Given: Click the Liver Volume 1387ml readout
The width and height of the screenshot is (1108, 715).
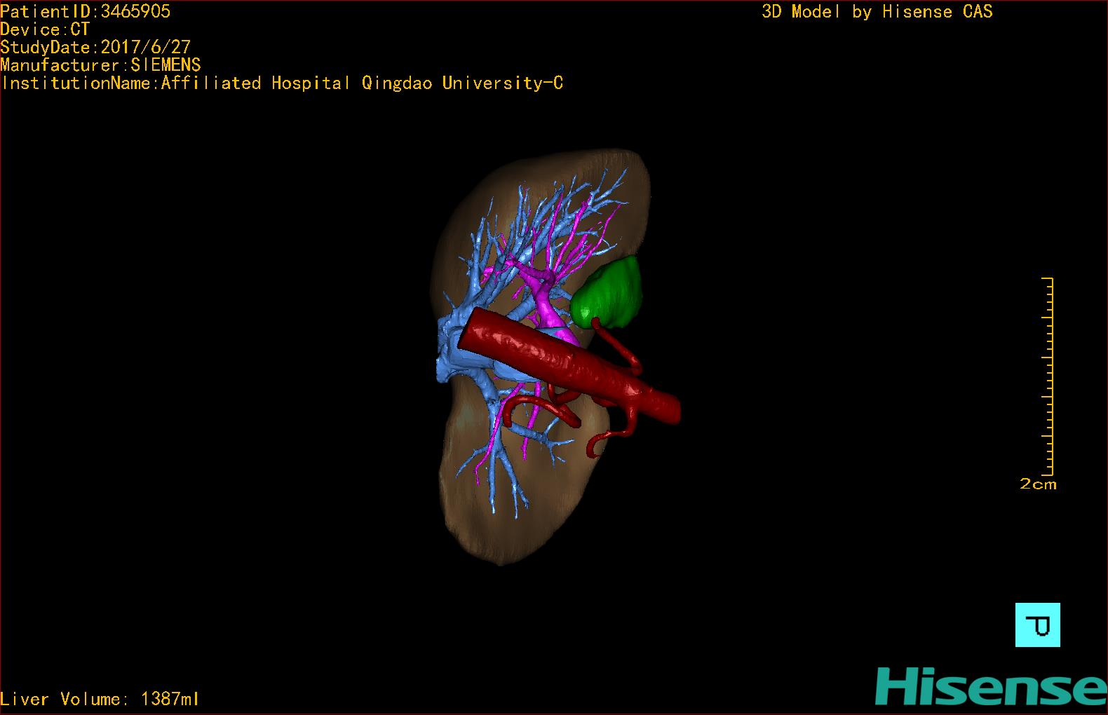Looking at the screenshot, I should point(100,699).
